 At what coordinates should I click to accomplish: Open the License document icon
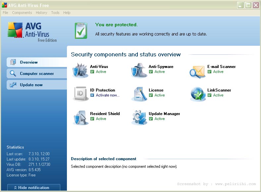[139, 94]
